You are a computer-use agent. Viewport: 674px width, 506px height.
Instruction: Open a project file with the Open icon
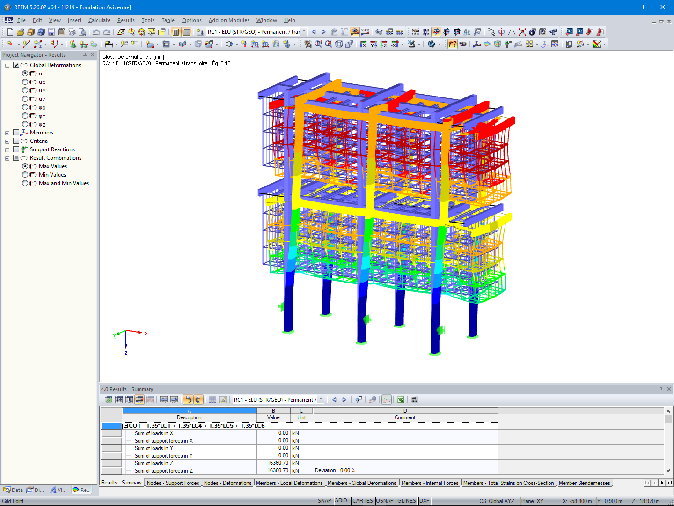20,31
